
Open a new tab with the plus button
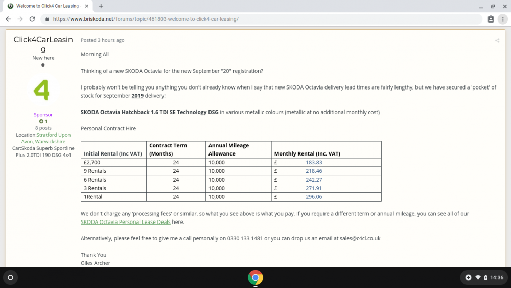pyautogui.click(x=101, y=6)
